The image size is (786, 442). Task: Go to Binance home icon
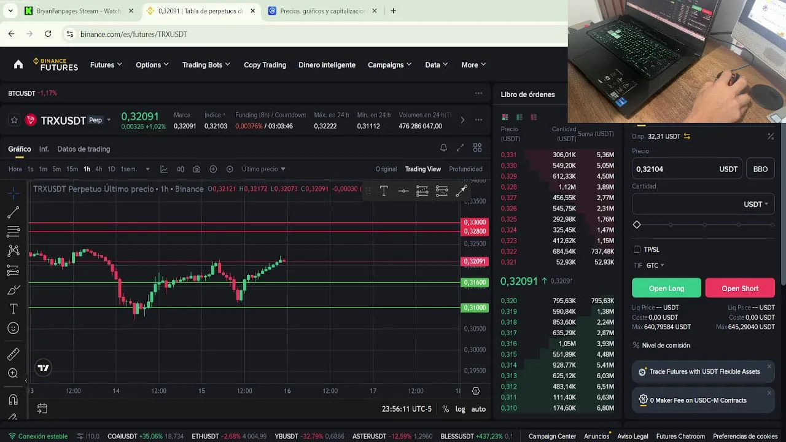click(18, 64)
